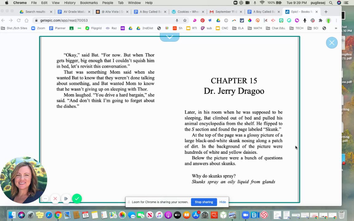This screenshot has width=354, height=221.
Task: Switch to the September 11 Gmail tab
Action: pos(226,12)
